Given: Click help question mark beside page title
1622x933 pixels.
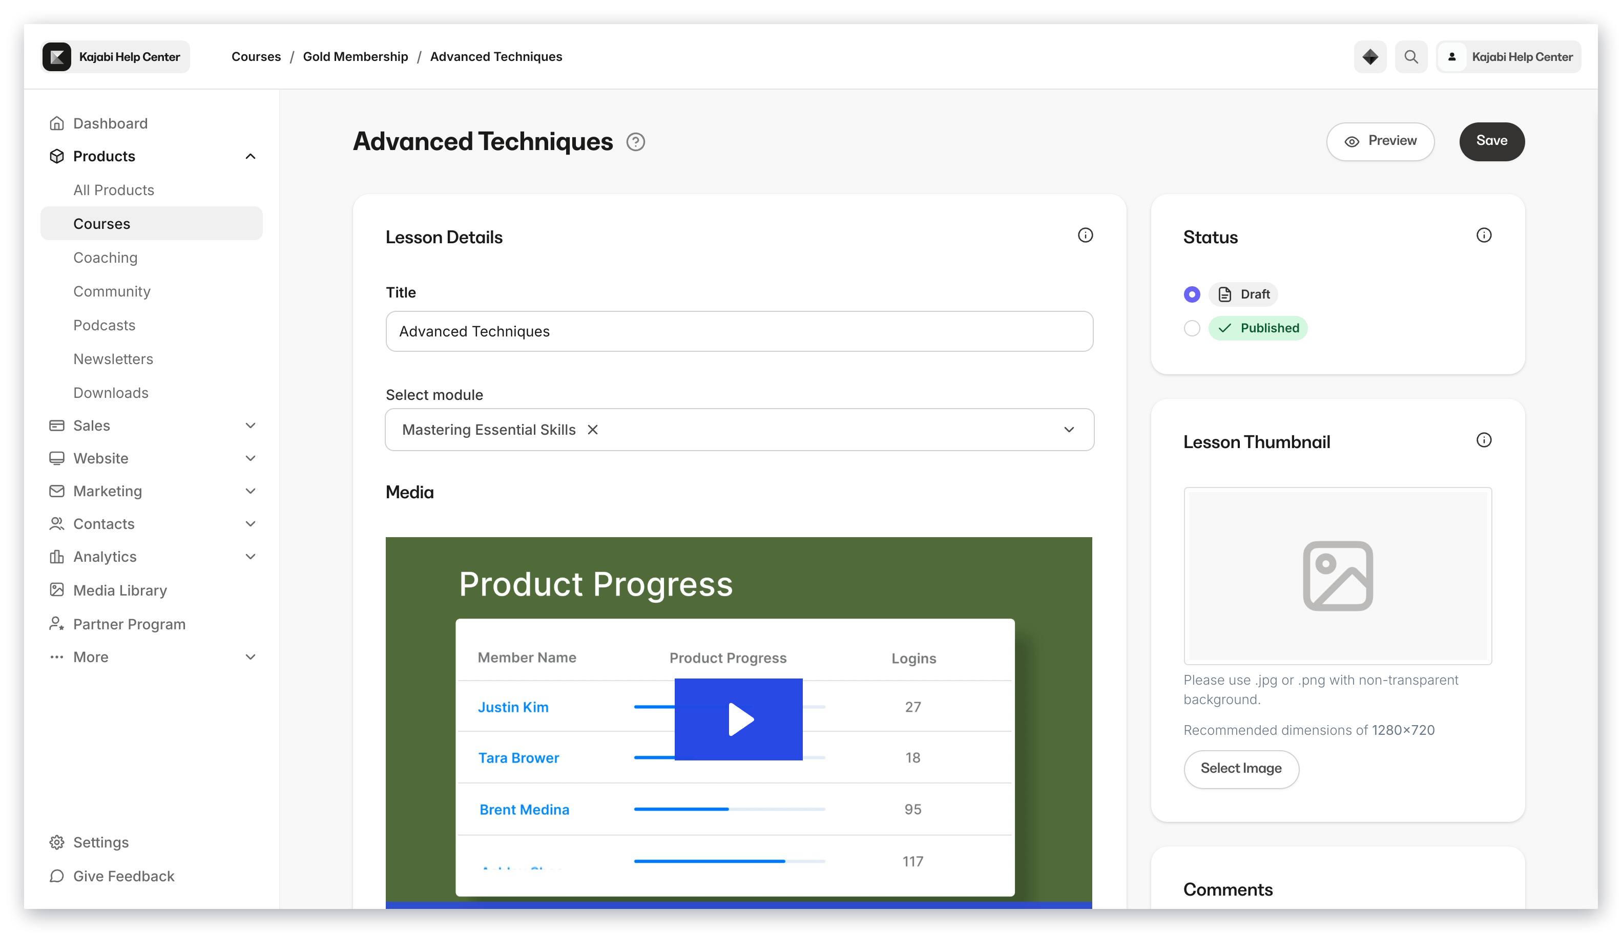Looking at the screenshot, I should tap(635, 142).
